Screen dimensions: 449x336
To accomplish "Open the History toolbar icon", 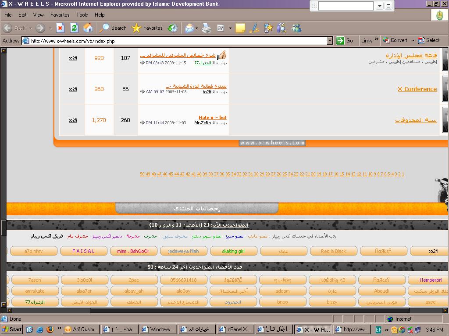I will pos(173,28).
